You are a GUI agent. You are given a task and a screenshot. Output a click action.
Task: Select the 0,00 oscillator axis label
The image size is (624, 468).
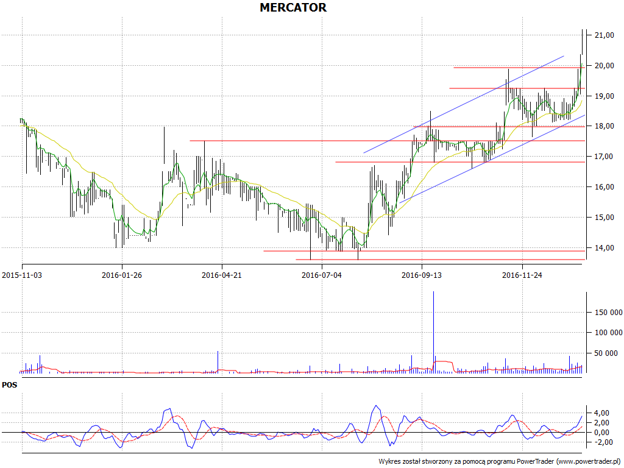601,433
